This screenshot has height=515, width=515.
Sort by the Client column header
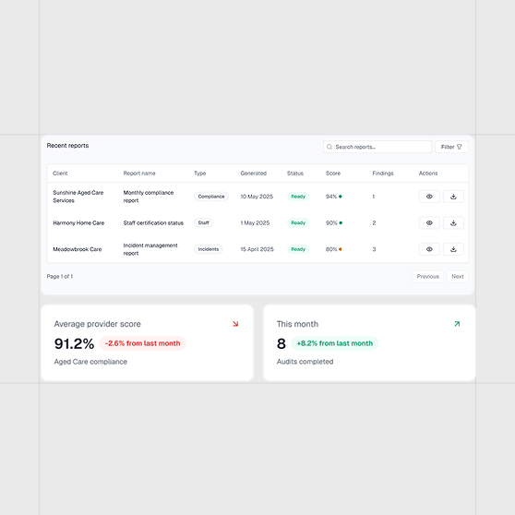pos(60,174)
